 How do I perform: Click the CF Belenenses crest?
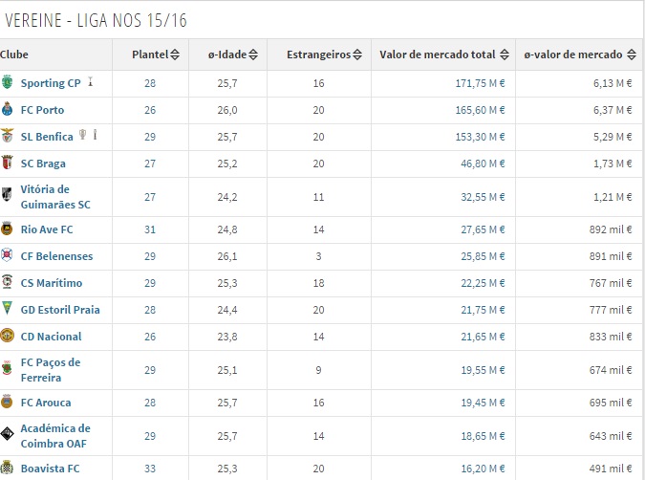tap(7, 255)
